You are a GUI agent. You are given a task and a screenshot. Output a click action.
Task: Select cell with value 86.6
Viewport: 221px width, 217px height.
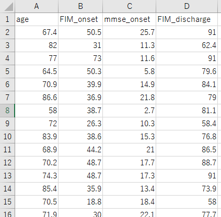[37, 98]
